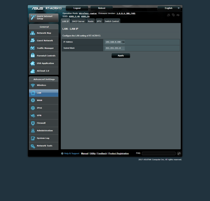Click the FAQ search text box

pos(159,154)
